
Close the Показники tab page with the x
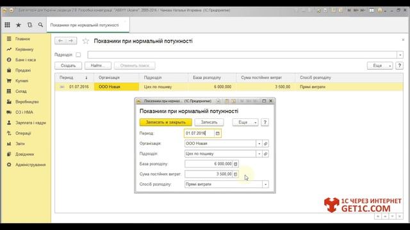[403, 40]
